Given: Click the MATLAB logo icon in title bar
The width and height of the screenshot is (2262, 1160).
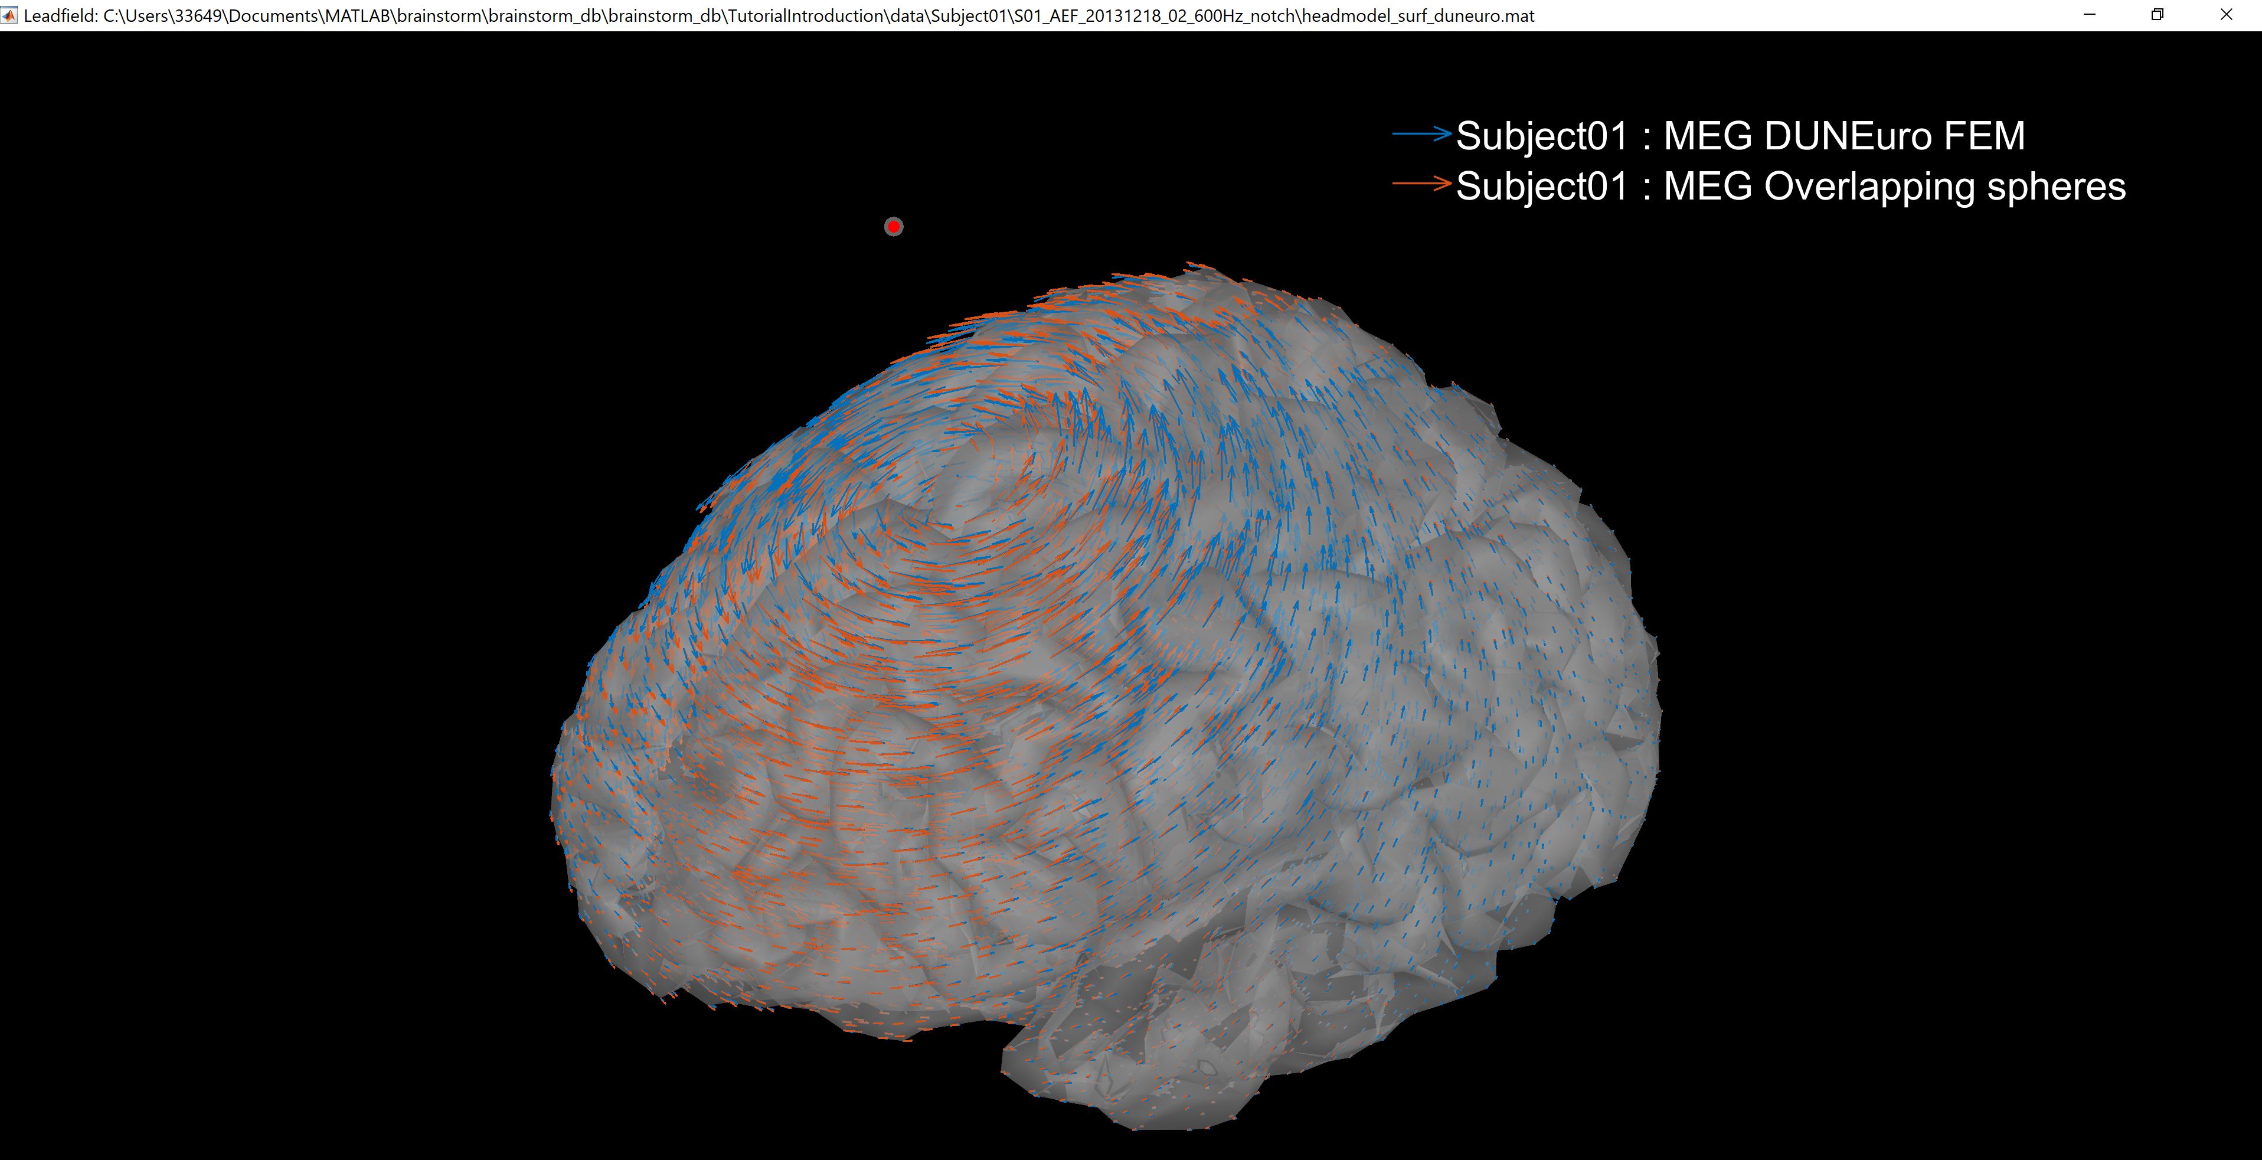Looking at the screenshot, I should 9,15.
